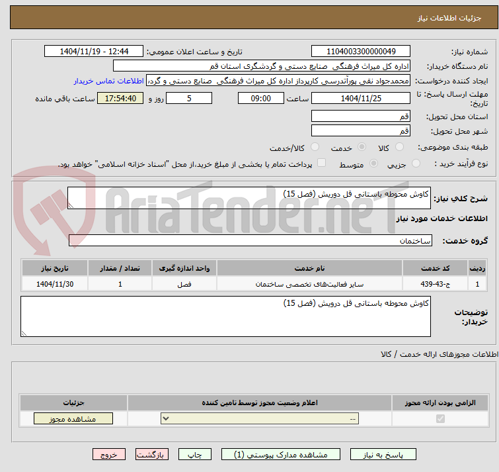
Task: Click the کد خدمت column header
Action: coord(435,268)
